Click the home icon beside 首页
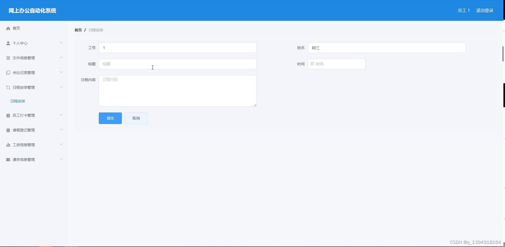This screenshot has width=505, height=247. tap(8, 28)
